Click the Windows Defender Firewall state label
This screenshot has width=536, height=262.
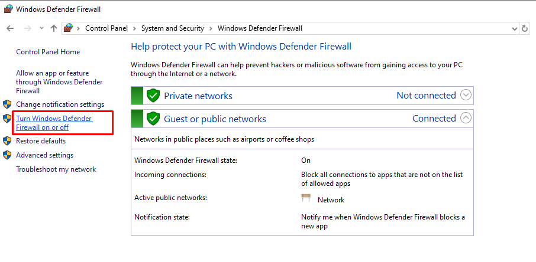[186, 161]
